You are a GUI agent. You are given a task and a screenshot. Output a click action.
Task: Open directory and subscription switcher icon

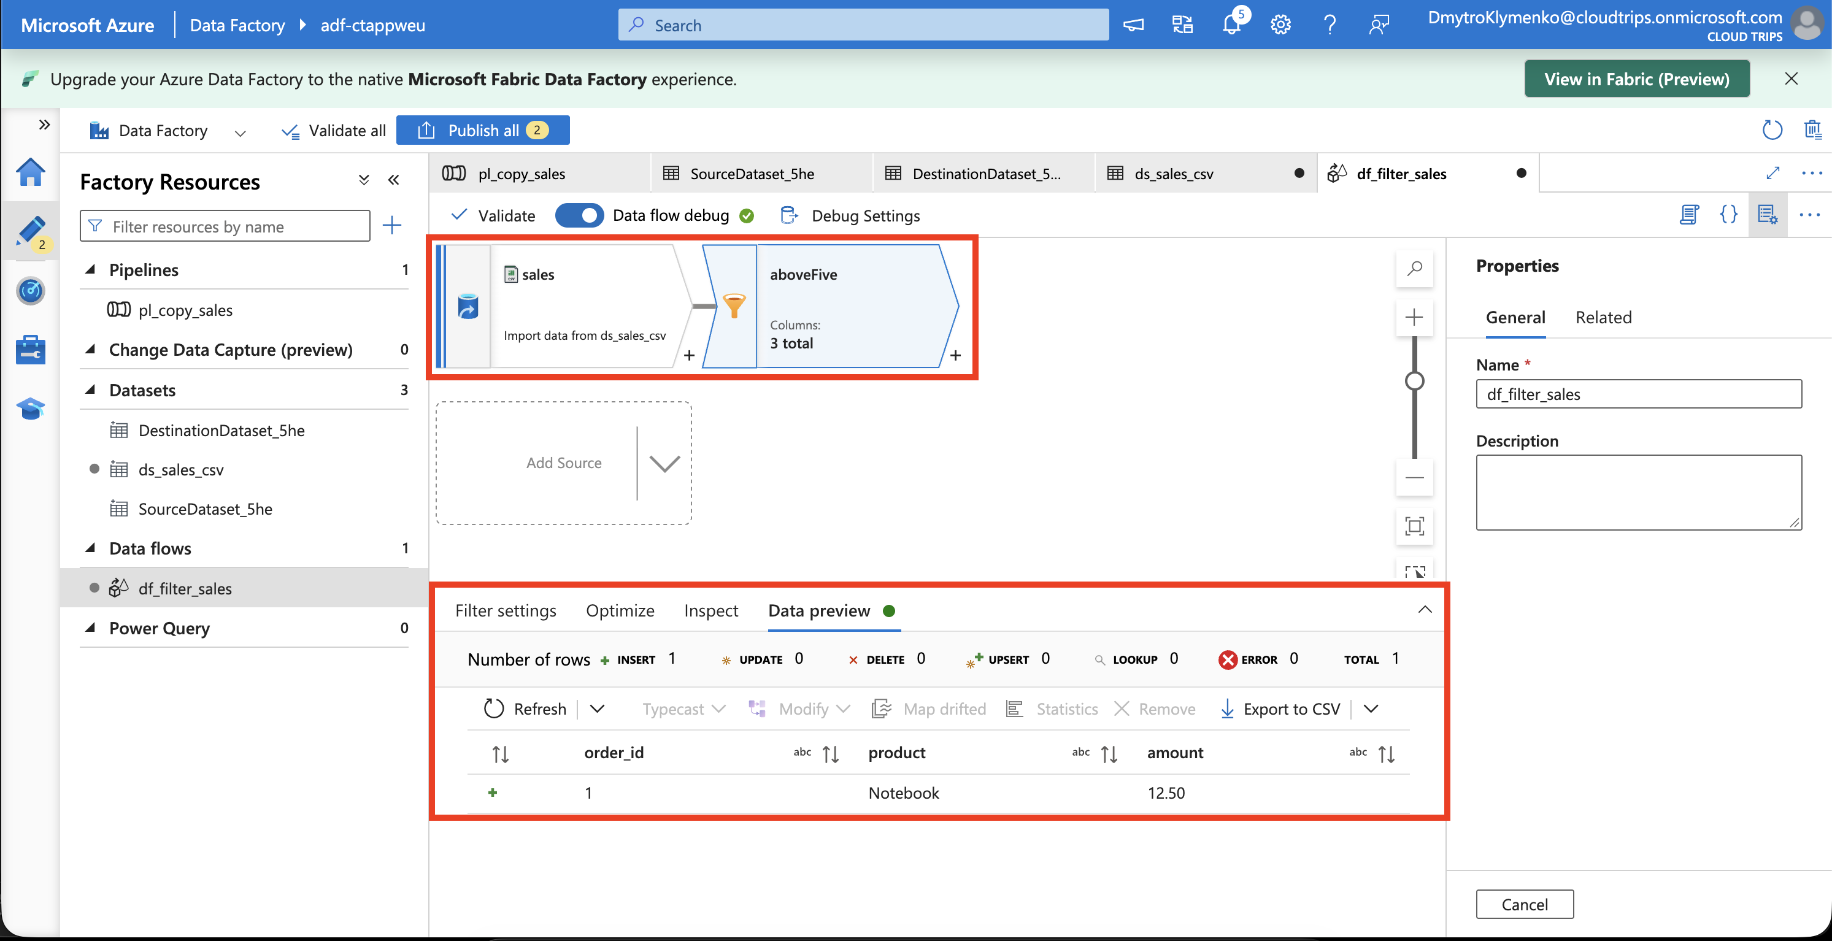[x=1182, y=26]
